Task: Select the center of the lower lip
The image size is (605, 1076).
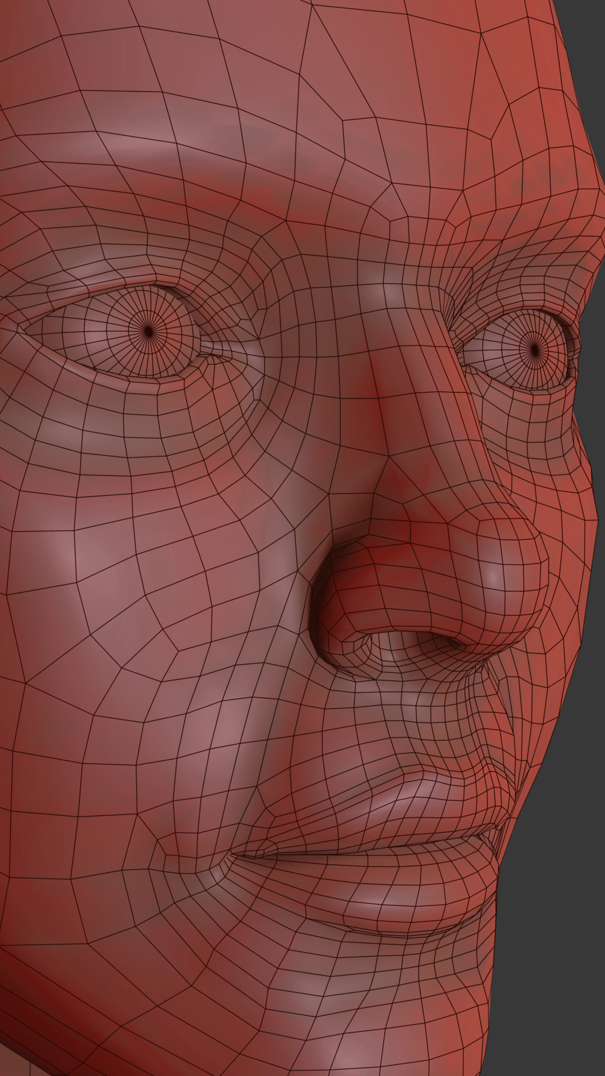Action: 403,897
